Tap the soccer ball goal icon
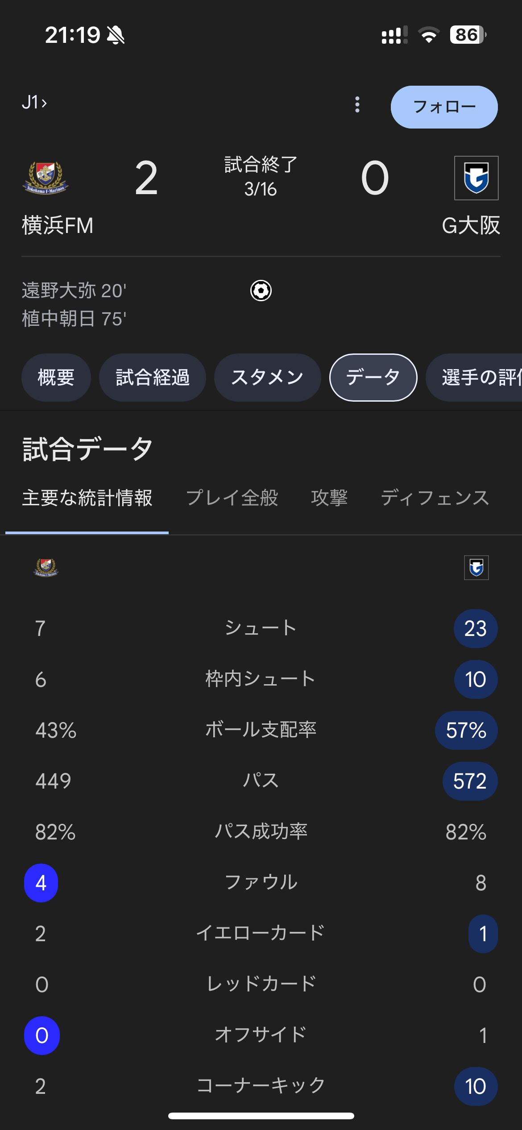522x1130 pixels. coord(261,291)
